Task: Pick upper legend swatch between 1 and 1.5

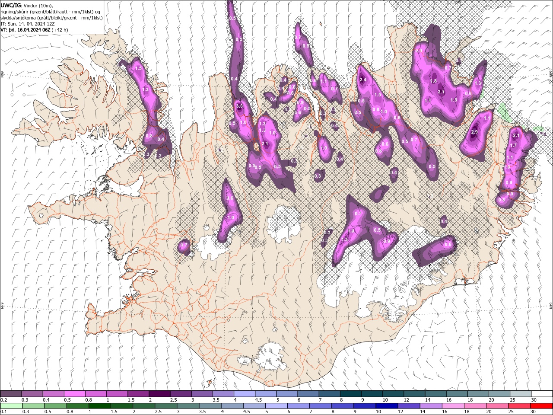Action: (117, 393)
